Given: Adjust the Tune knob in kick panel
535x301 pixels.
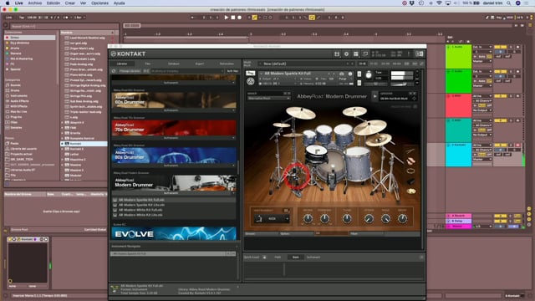Looking at the screenshot, I should 347,219.
